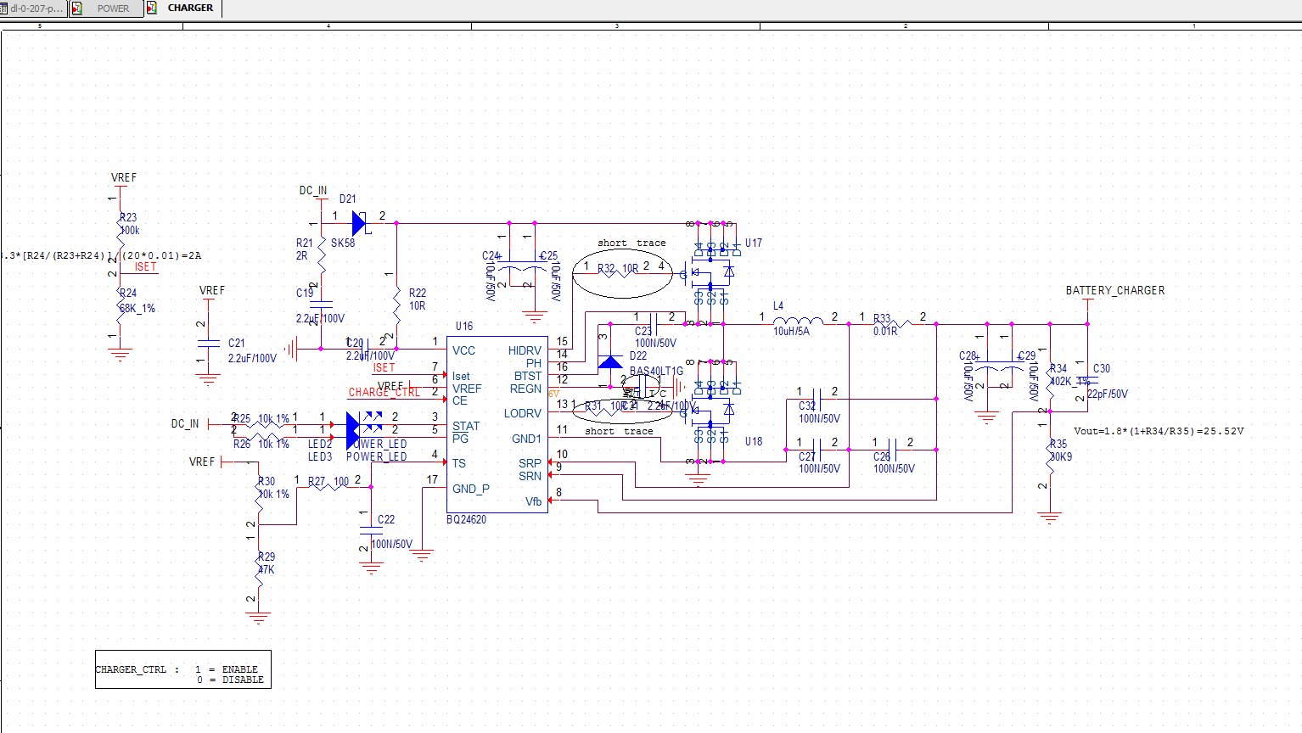
Task: Select the R24 resistor symbol
Action: click(121, 305)
